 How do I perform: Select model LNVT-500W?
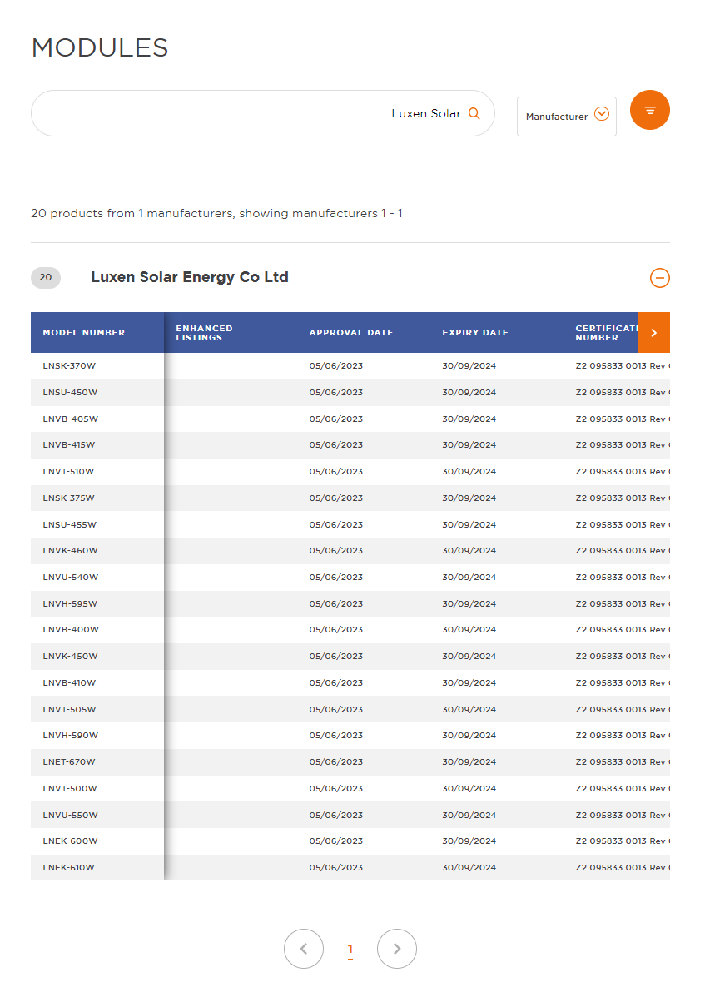(x=70, y=788)
